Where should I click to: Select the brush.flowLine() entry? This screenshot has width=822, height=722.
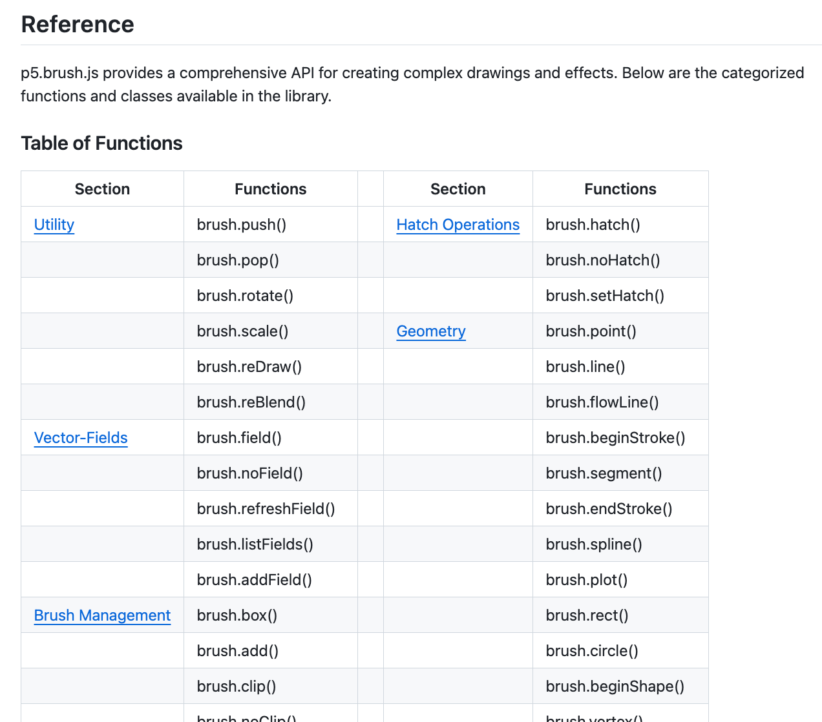coord(602,402)
